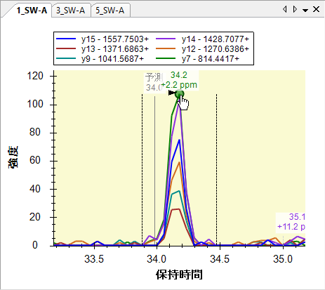The width and height of the screenshot is (325, 290).
Task: Click the left dashed integration boundary line
Action: [x=142, y=169]
